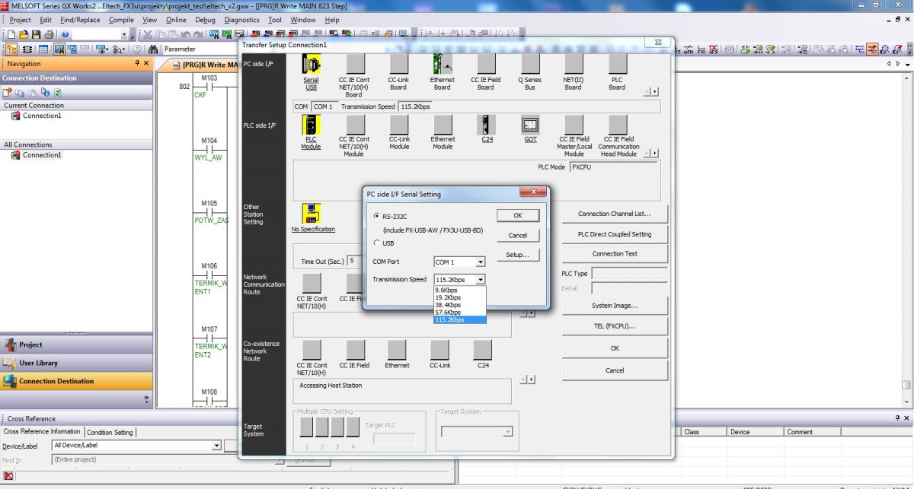Select Ethernet icon in Co-existence Network Route
Image resolution: width=914 pixels, height=489 pixels.
(x=397, y=350)
